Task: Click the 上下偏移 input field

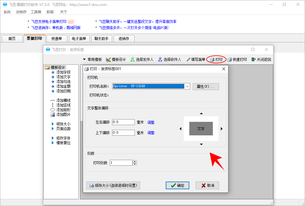Action: pyautogui.click(x=123, y=133)
